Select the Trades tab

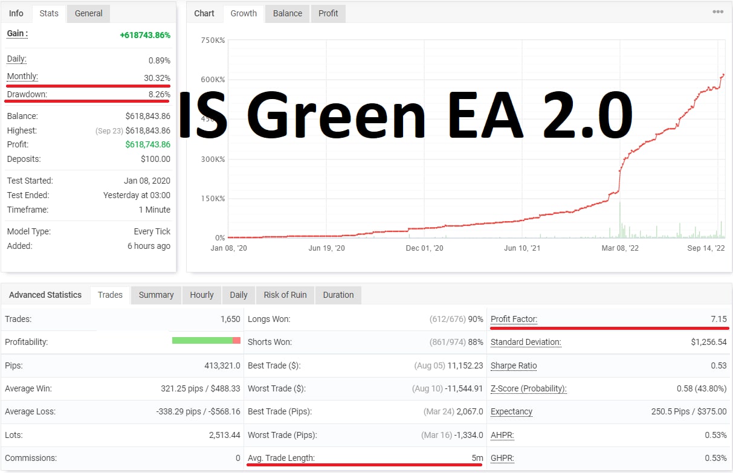coord(110,295)
